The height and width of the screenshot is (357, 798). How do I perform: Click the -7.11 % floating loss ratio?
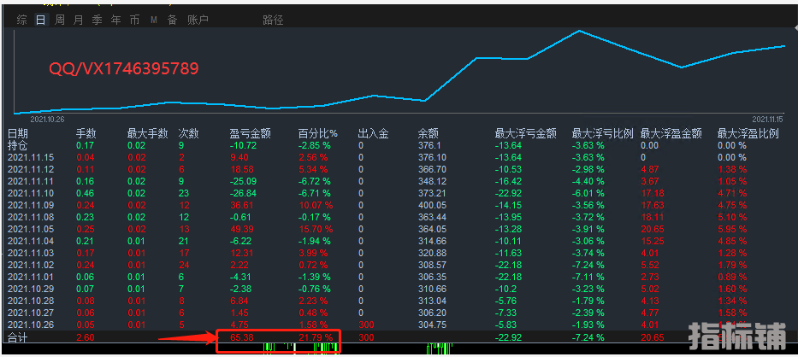588,277
